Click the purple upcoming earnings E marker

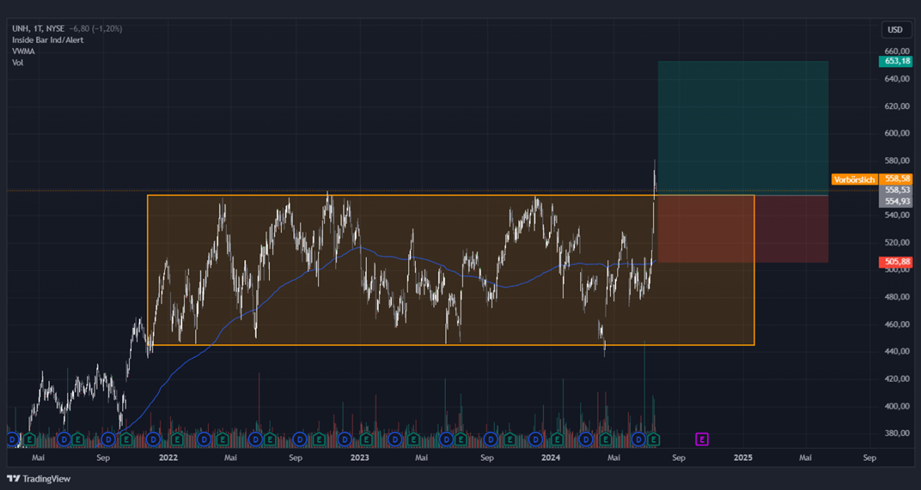coord(702,438)
